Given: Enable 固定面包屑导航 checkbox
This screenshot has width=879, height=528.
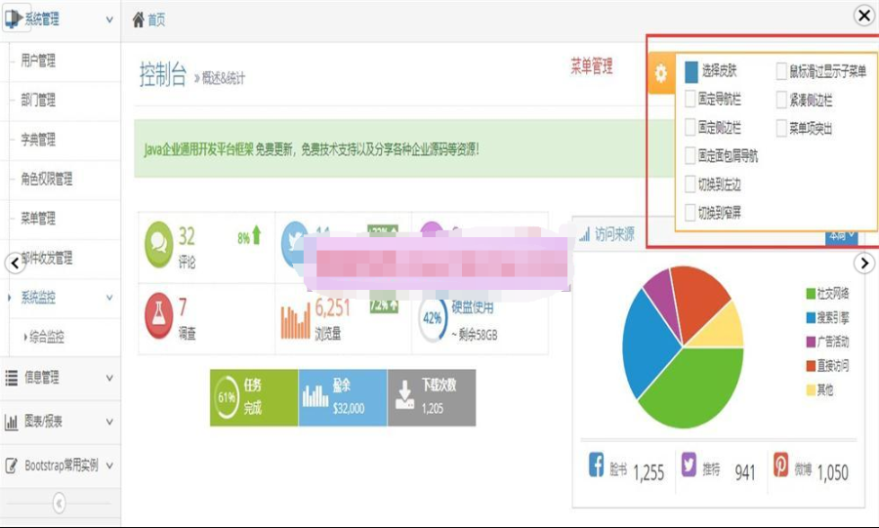Looking at the screenshot, I should pyautogui.click(x=691, y=155).
